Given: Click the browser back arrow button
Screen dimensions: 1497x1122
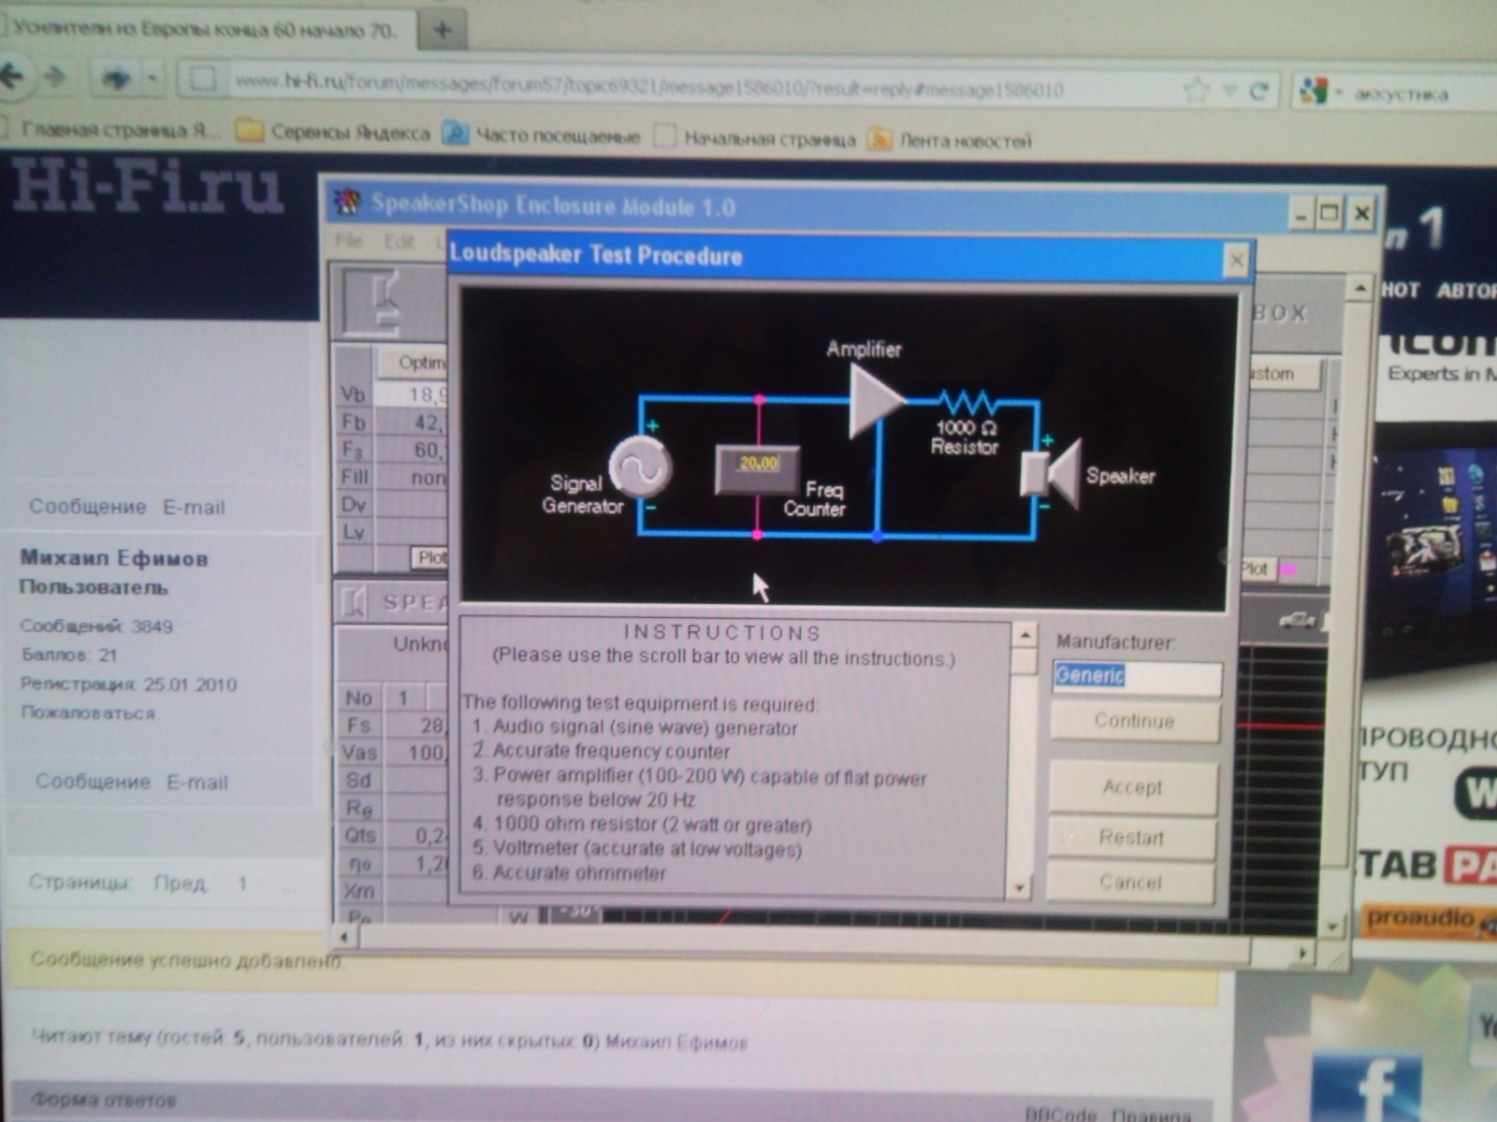Looking at the screenshot, I should pyautogui.click(x=13, y=77).
